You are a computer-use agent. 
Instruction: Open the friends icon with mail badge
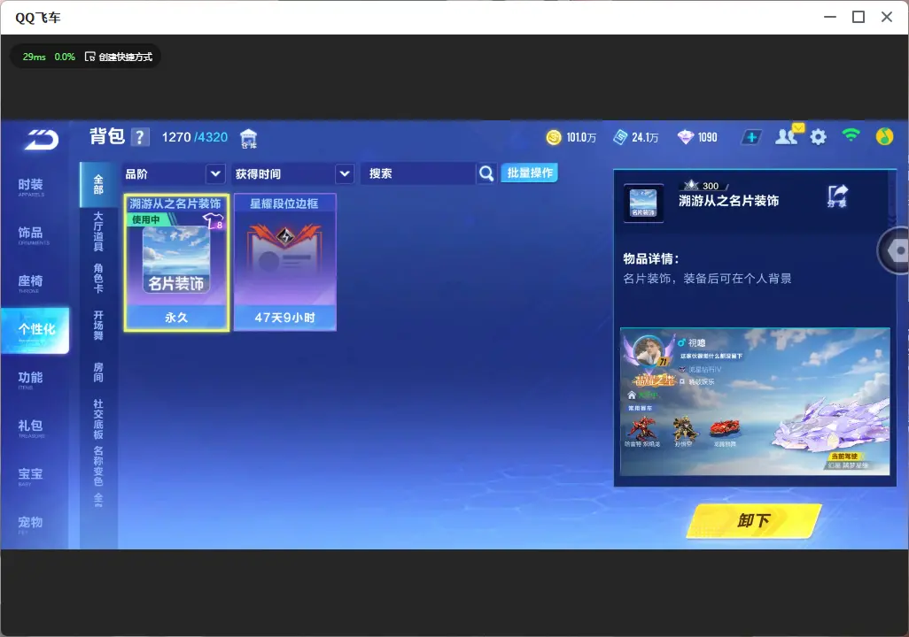coord(789,135)
